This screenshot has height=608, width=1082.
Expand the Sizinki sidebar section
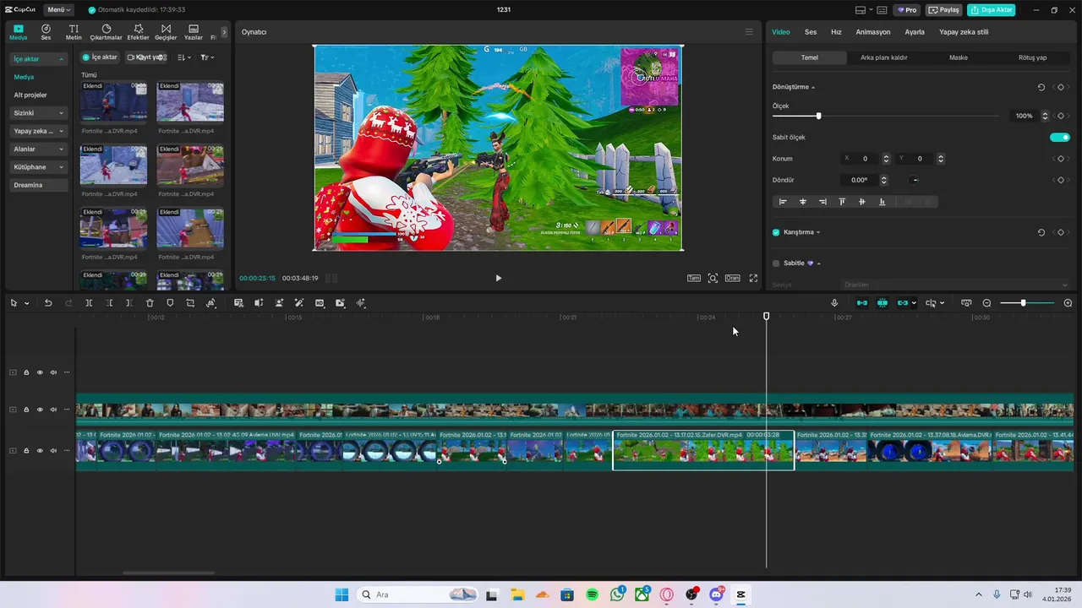point(38,113)
